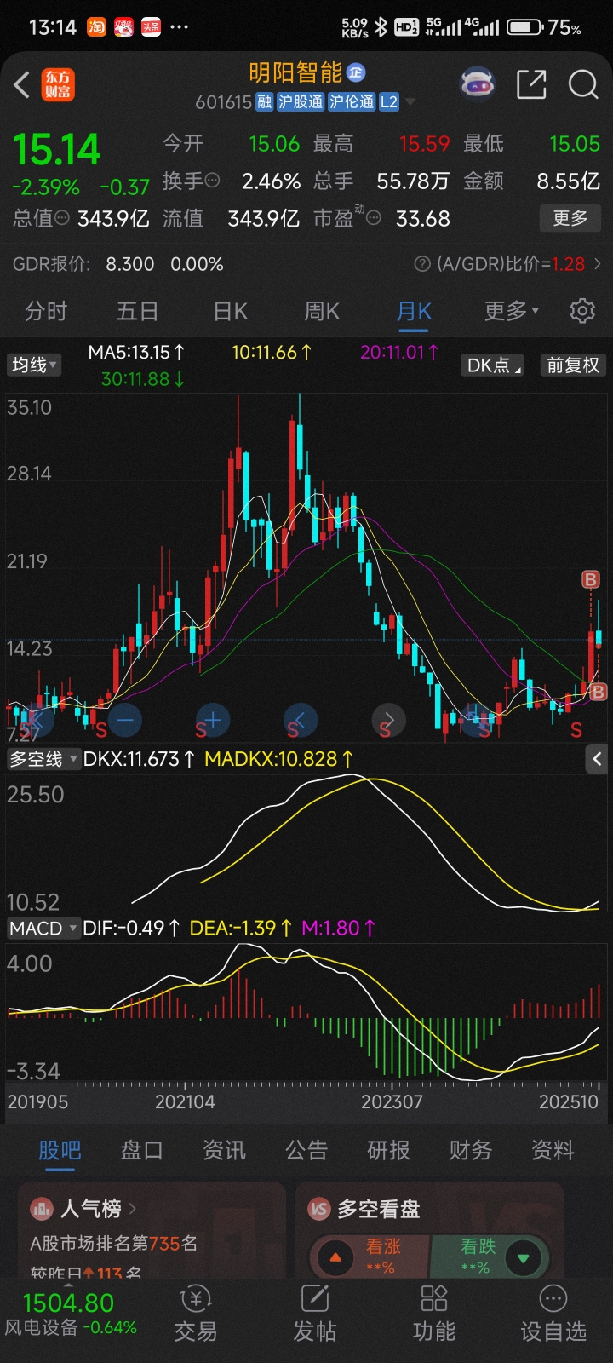Open the GDR quote detail chevron
This screenshot has height=1363, width=613.
tap(598, 264)
